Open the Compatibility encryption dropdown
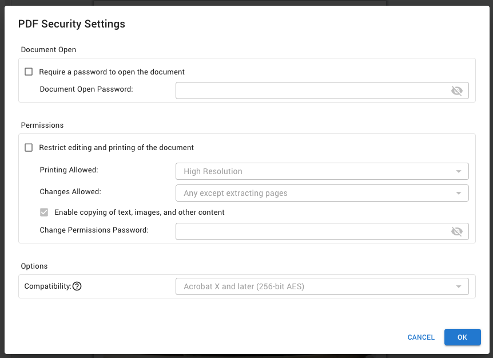The image size is (493, 358). [x=322, y=286]
